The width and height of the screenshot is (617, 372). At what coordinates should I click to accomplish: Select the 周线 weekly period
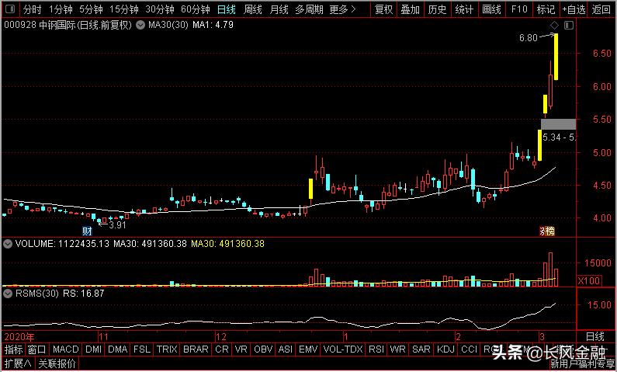click(x=253, y=9)
